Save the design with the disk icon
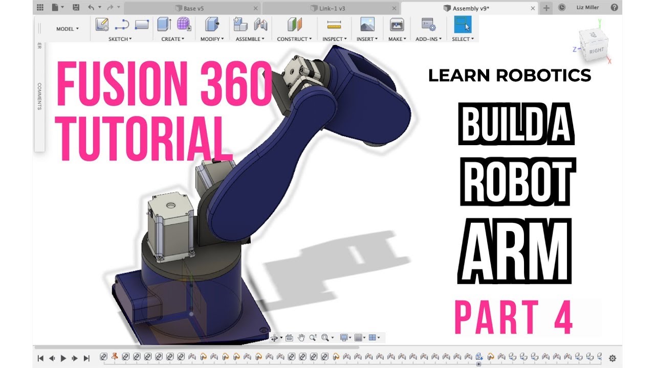The width and height of the screenshot is (655, 368). (76, 8)
